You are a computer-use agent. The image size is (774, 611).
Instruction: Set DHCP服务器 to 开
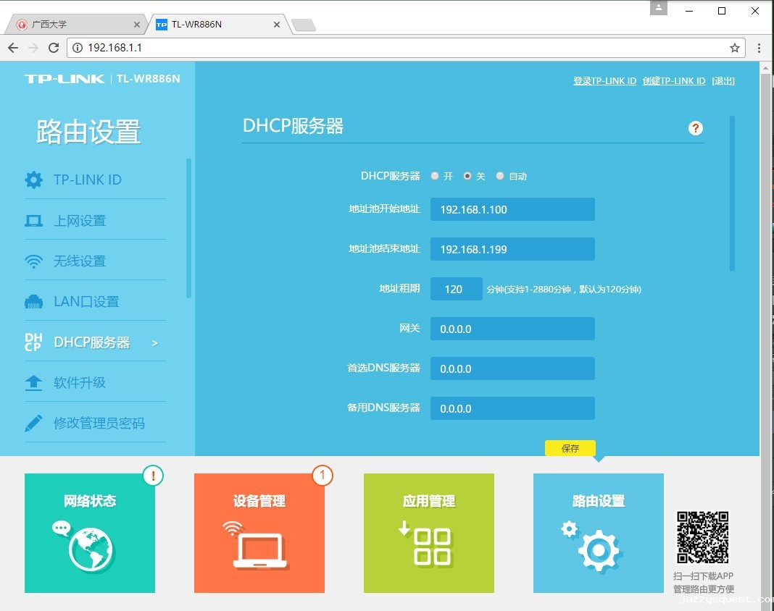click(x=435, y=176)
